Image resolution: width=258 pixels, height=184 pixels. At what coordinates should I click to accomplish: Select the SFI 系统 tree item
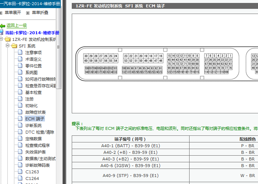pos(27,46)
